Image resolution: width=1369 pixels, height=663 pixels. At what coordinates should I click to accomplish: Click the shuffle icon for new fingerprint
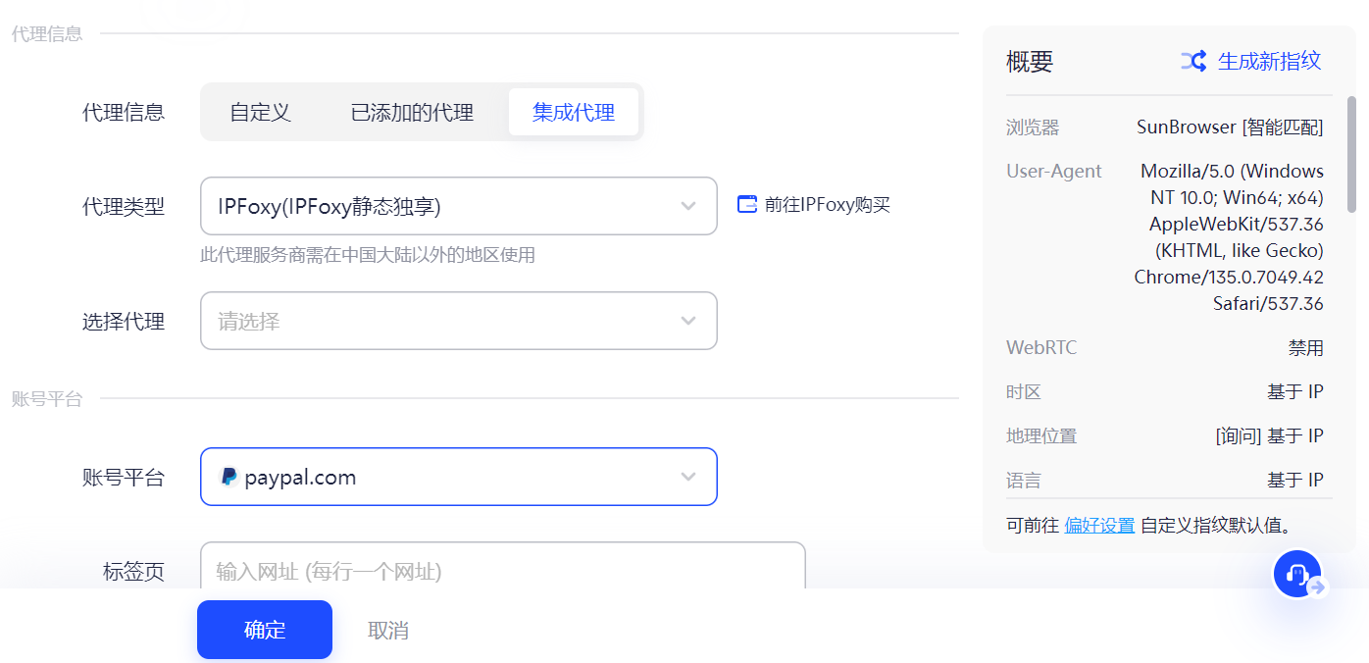tap(1192, 61)
